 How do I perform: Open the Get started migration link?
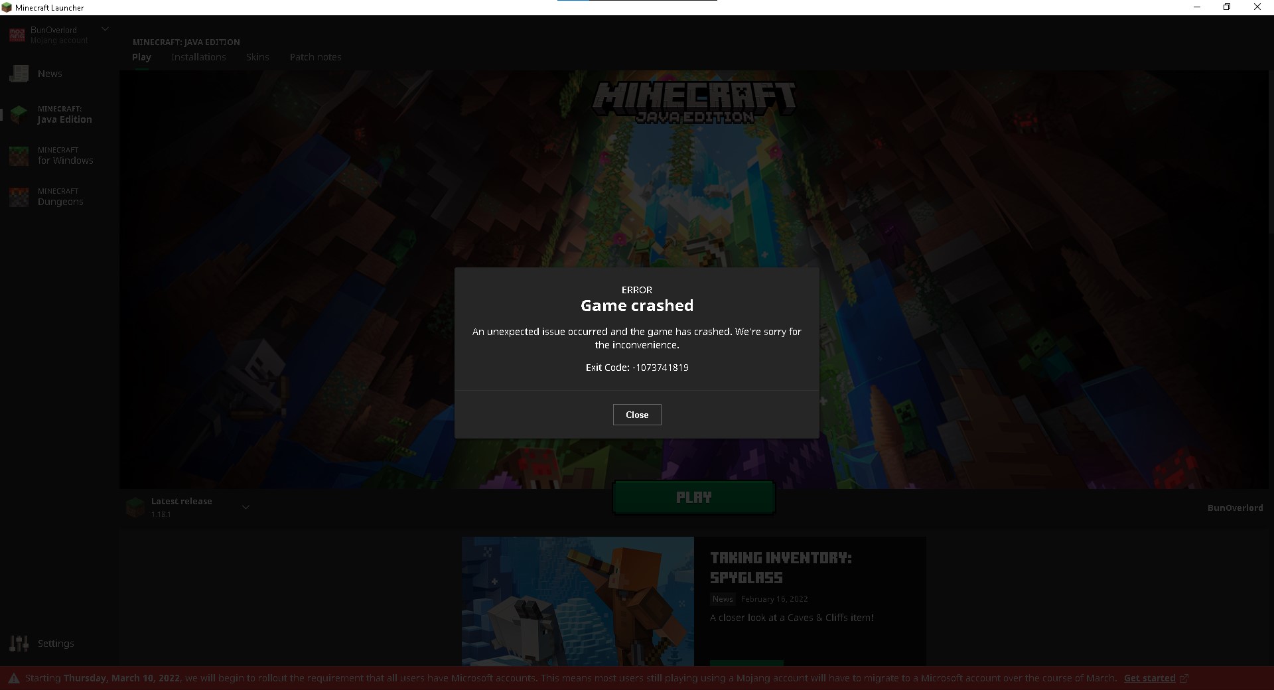click(x=1149, y=678)
